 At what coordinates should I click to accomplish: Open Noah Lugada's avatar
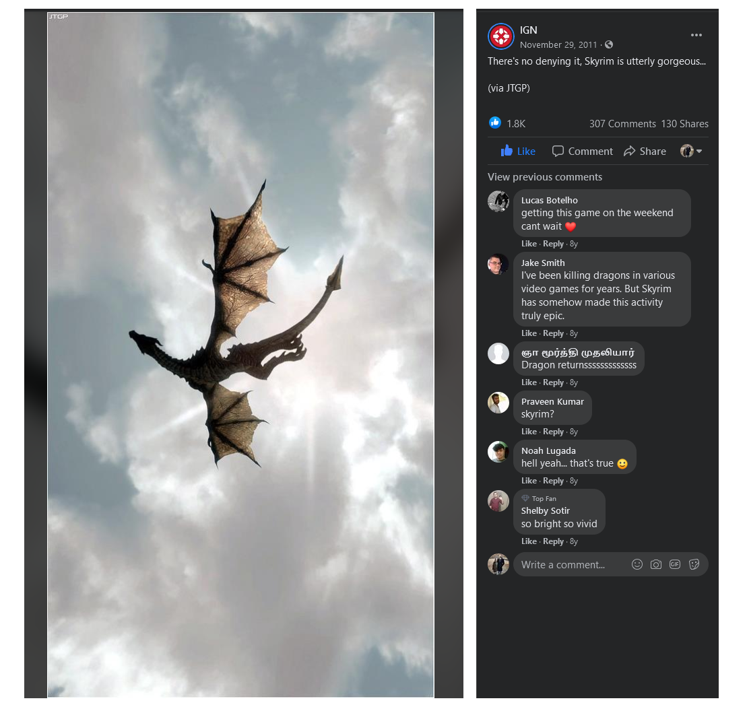498,451
